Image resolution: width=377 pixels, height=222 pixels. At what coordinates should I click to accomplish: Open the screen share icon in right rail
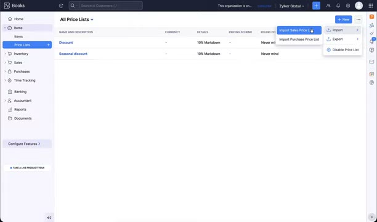pyautogui.click(x=371, y=50)
